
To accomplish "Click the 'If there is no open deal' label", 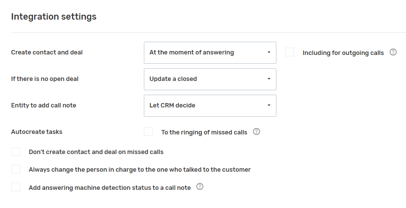I will (x=45, y=79).
